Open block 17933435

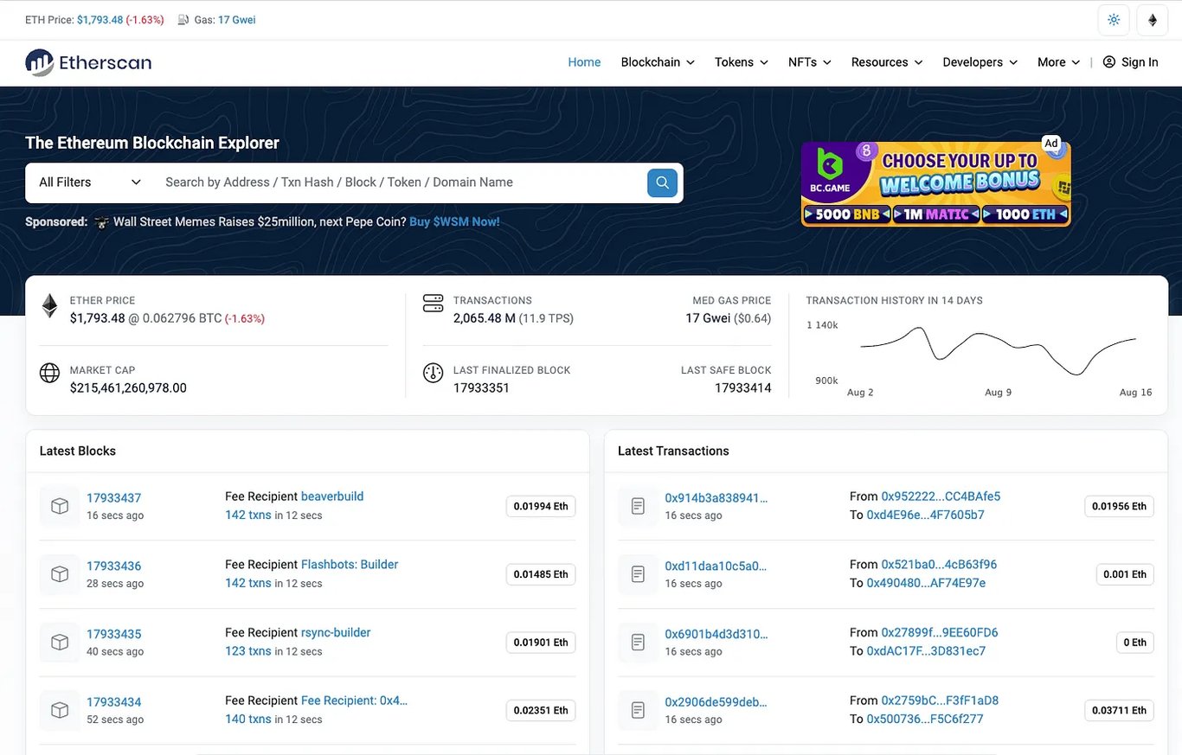pos(113,634)
